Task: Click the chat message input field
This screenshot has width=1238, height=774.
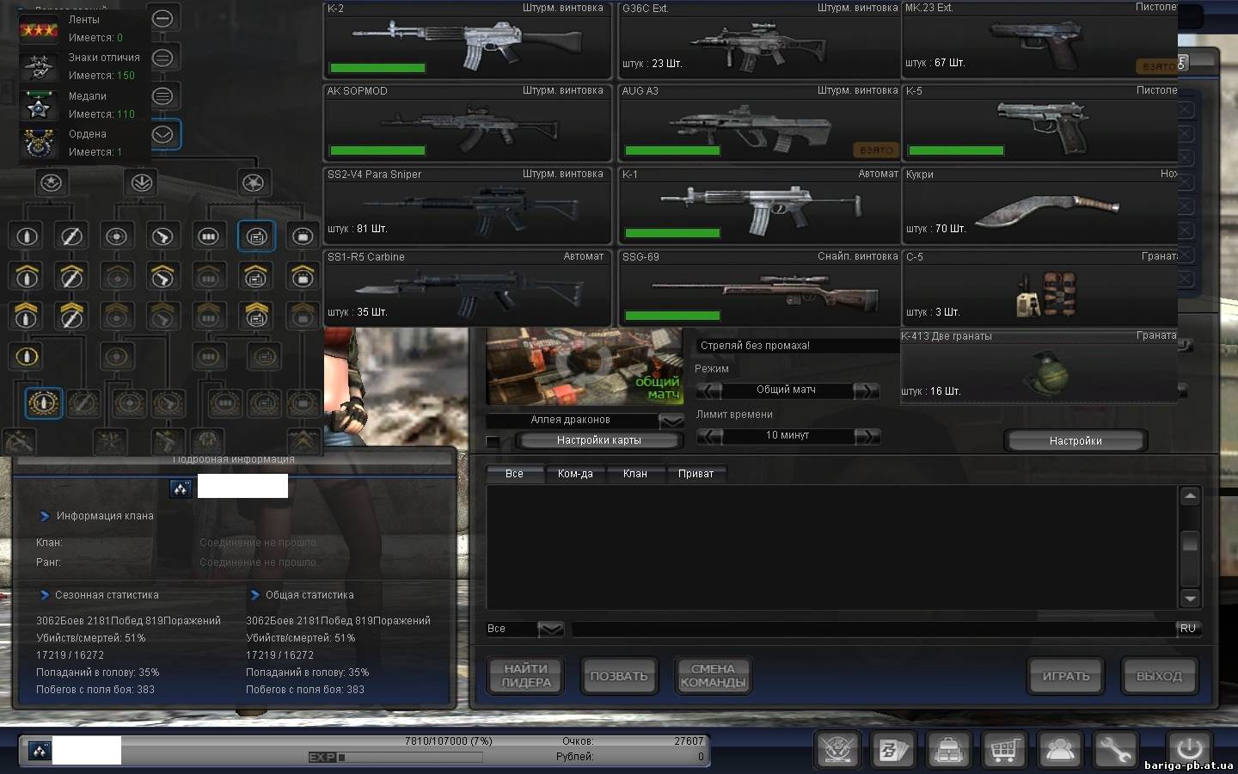Action: pos(873,630)
